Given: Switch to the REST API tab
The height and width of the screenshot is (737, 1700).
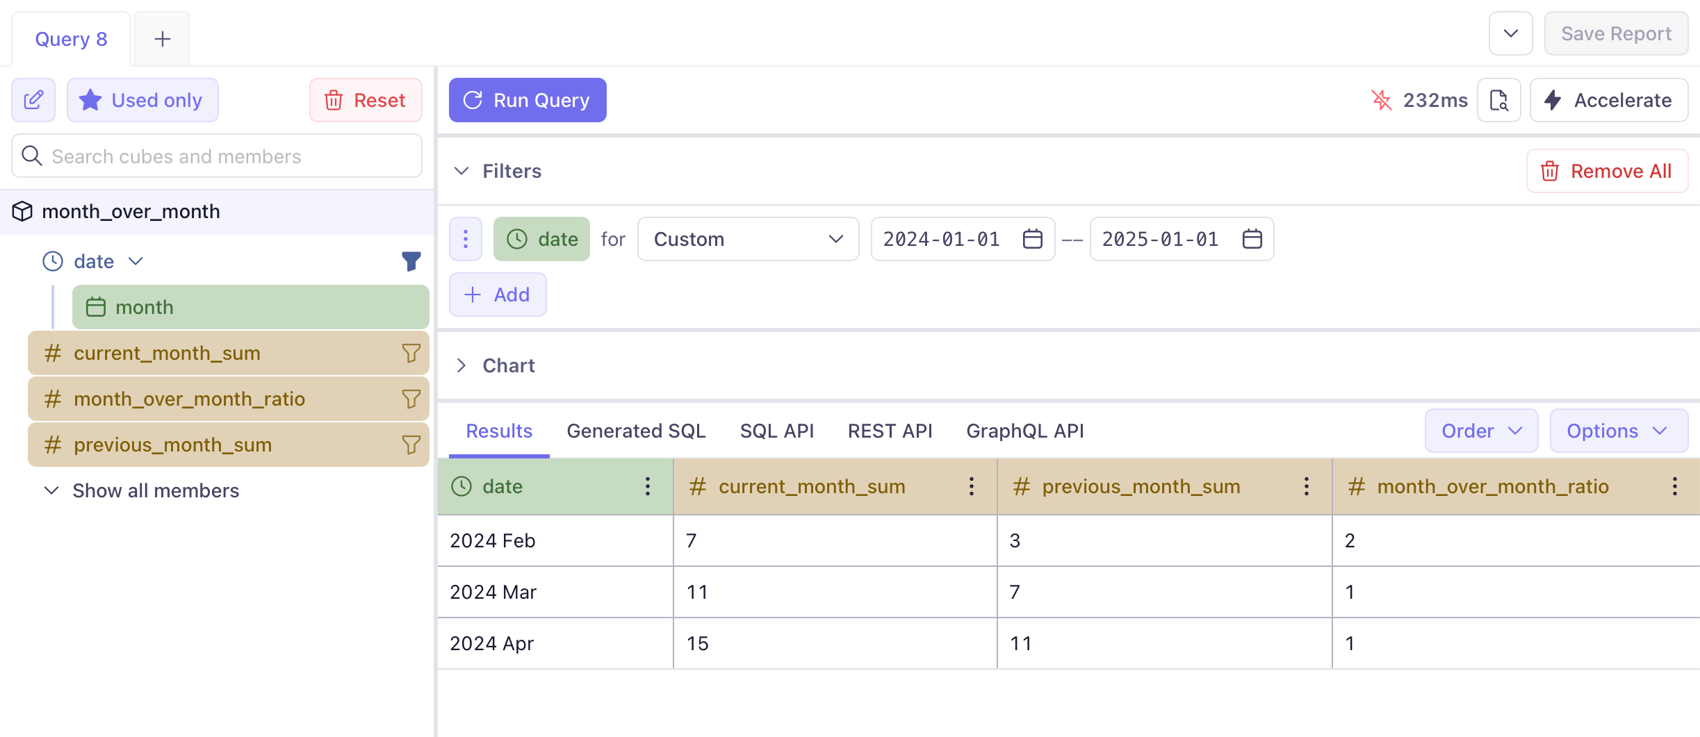Looking at the screenshot, I should coord(890,431).
